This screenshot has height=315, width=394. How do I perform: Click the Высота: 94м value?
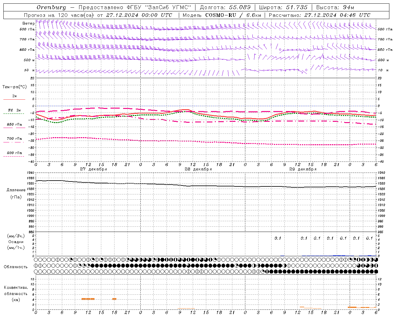click(335, 7)
